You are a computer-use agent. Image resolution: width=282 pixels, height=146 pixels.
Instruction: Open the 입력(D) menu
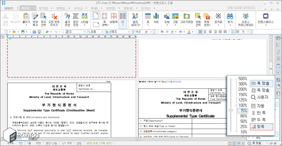(x=61, y=8)
